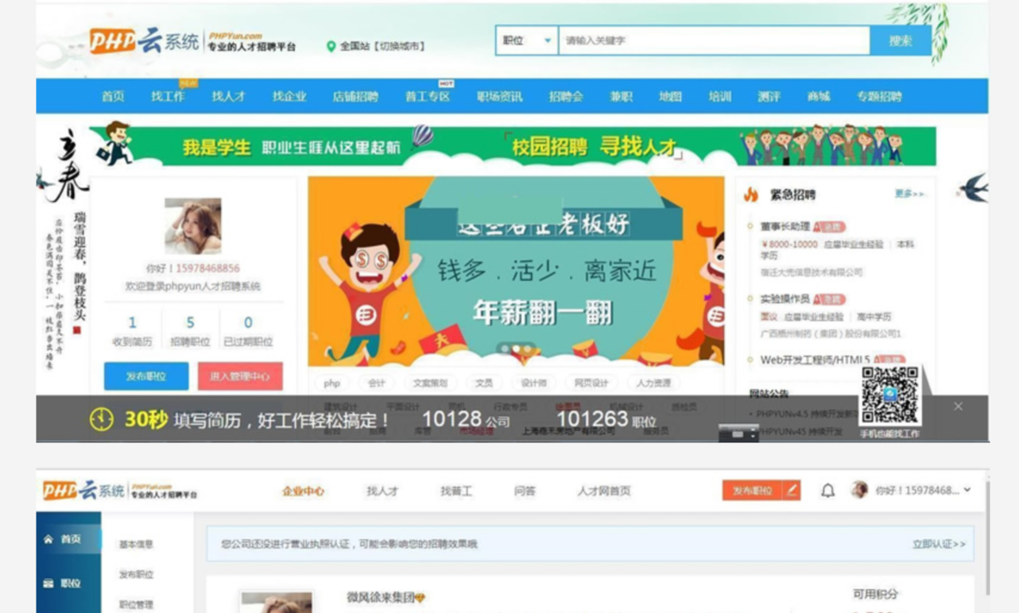The height and width of the screenshot is (613, 1019).
Task: Open 基本信息 in the sidebar submenu
Action: 136,545
